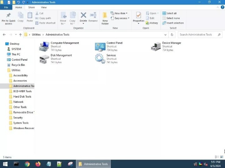This screenshot has height=168, width=225.
Task: Select Security folder in tree
Action: [x=16, y=117]
